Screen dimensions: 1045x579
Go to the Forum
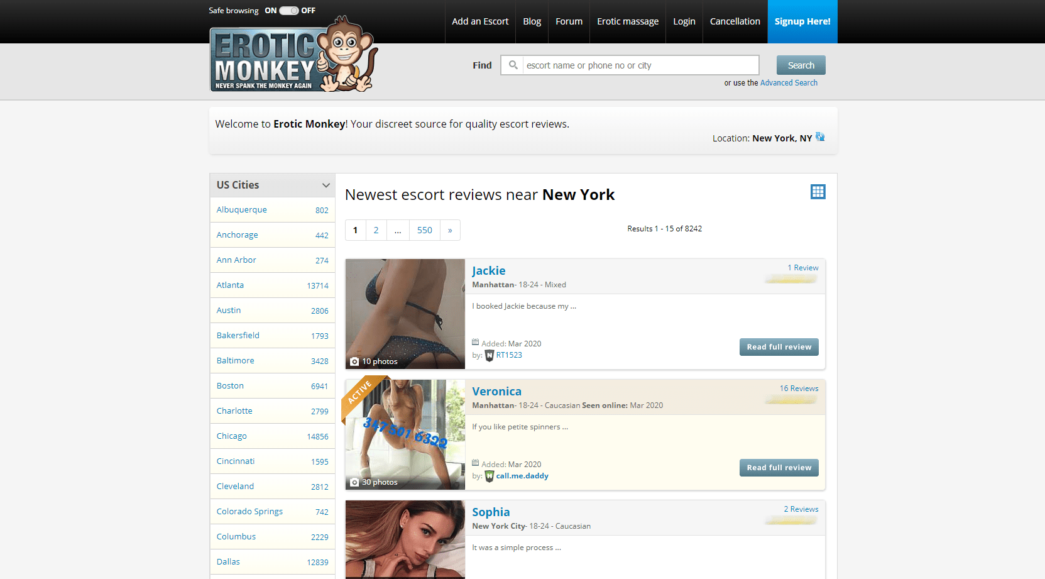(x=569, y=21)
